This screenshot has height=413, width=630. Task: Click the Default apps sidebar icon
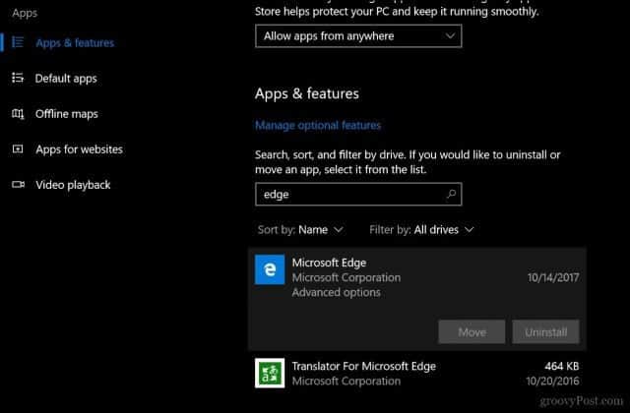pos(18,78)
